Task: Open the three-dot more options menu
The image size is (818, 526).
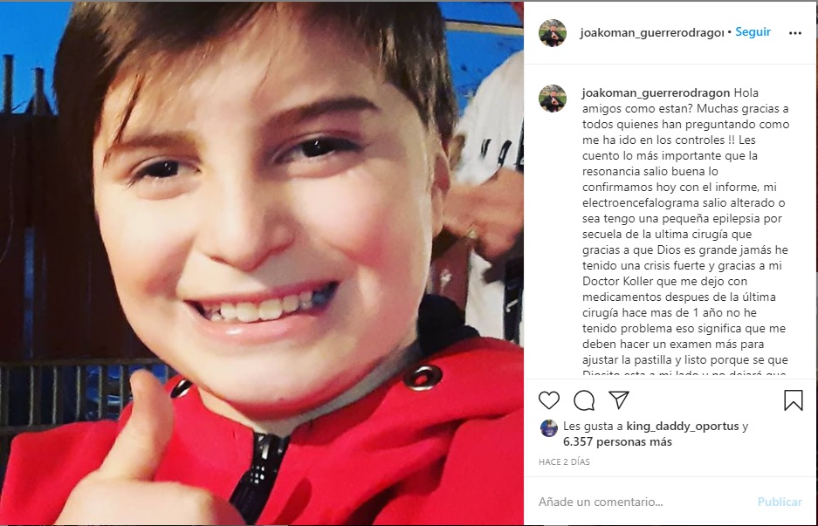Action: (795, 33)
